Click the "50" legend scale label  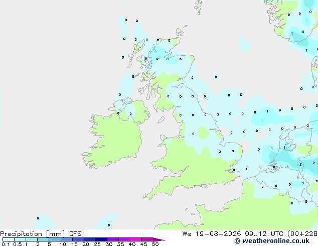click(x=155, y=244)
